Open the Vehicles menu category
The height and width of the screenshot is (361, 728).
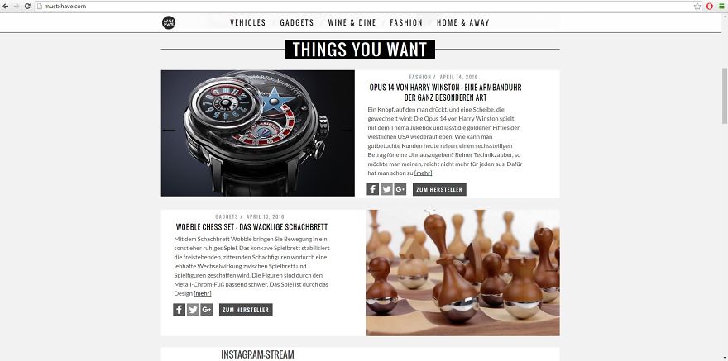[248, 22]
